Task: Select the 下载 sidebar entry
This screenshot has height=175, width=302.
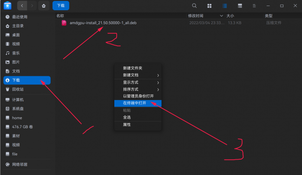Action: pos(27,80)
